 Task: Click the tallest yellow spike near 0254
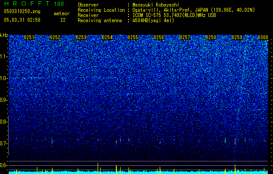[98, 168]
